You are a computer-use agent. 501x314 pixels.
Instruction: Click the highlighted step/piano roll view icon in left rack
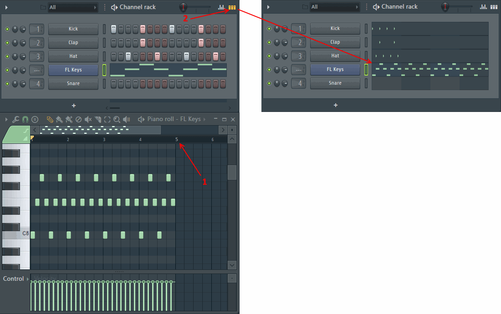point(232,7)
